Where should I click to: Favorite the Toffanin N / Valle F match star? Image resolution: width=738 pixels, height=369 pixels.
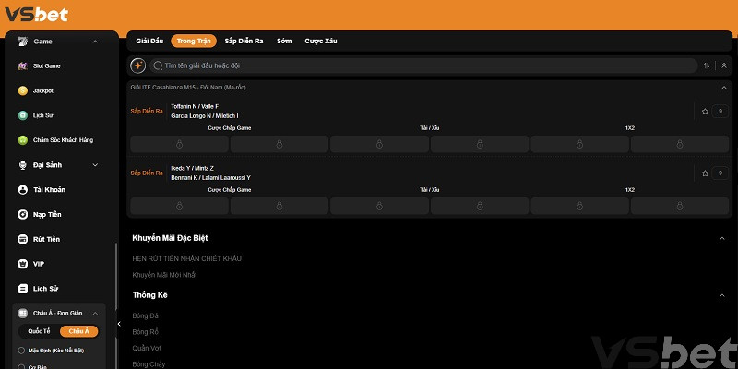click(705, 112)
